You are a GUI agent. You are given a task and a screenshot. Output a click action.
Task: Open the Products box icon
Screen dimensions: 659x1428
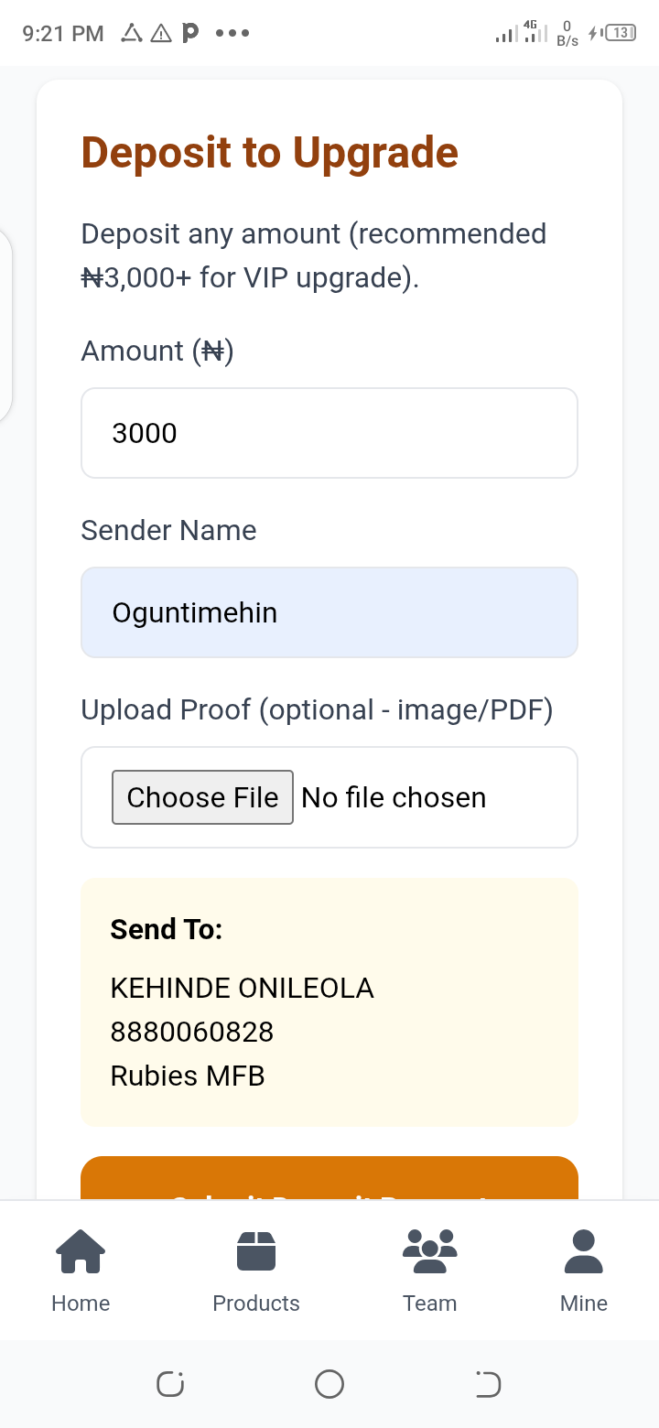256,1251
